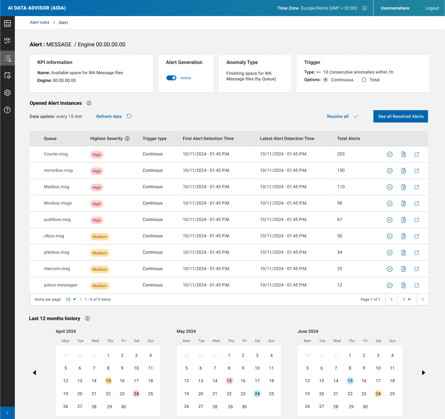Click See all Resolved Alerts button
The image size is (445, 419).
tap(401, 116)
